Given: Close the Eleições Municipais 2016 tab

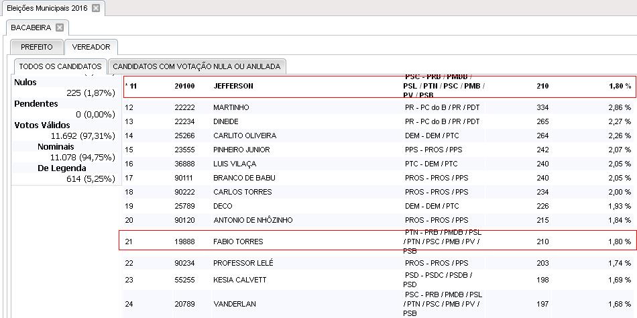Looking at the screenshot, I should (96, 8).
